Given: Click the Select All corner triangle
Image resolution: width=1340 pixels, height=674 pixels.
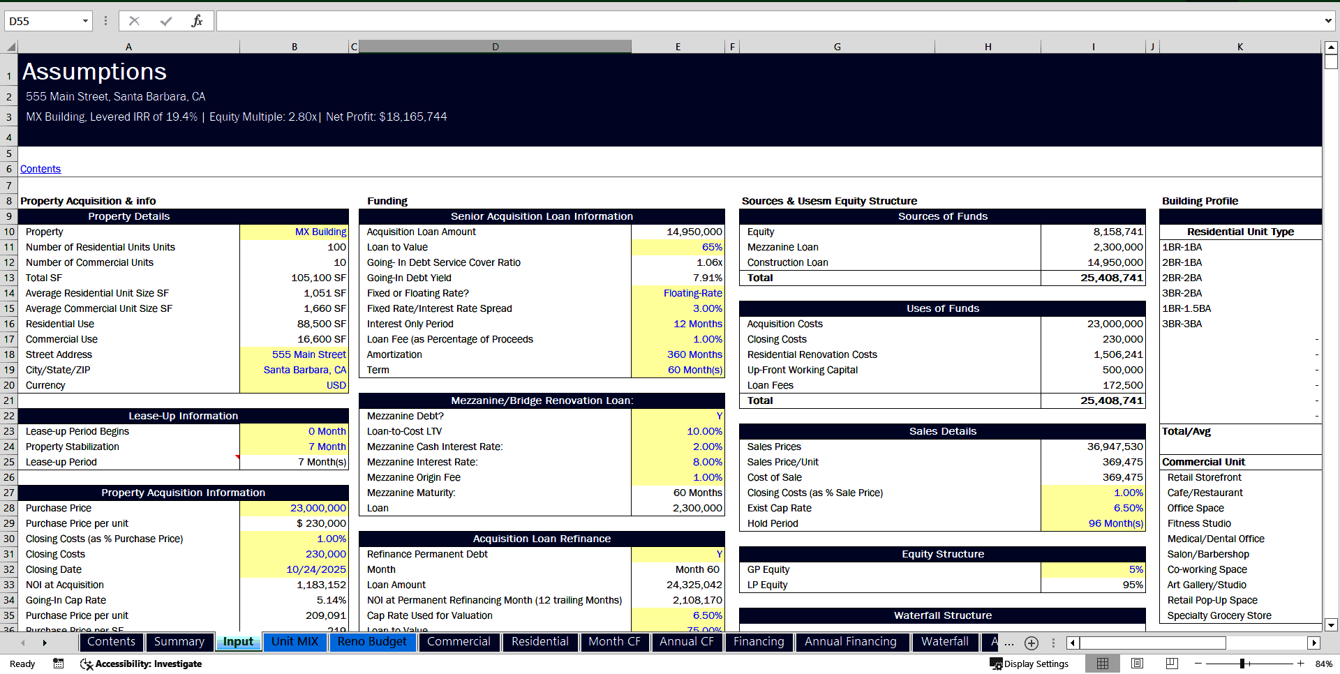Looking at the screenshot, I should pos(11,47).
